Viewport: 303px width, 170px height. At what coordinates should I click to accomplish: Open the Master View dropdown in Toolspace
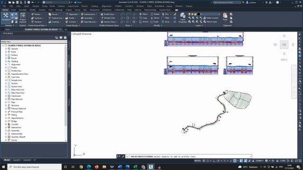[x=34, y=42]
